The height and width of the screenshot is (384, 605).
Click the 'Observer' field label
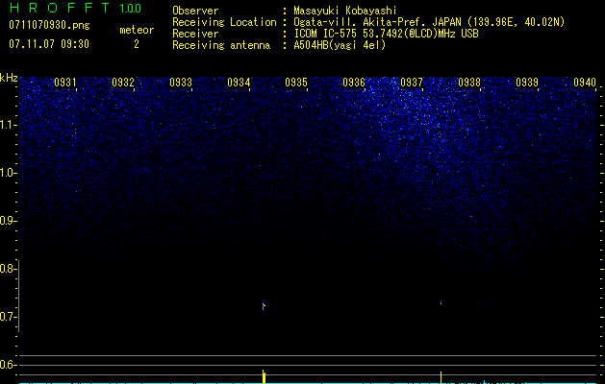click(195, 11)
